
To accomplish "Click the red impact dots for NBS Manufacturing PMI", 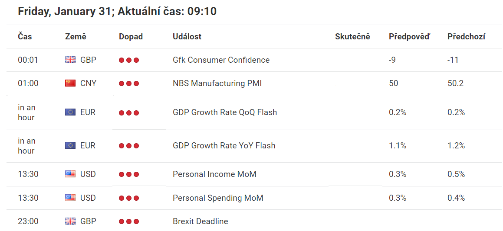I will point(129,83).
